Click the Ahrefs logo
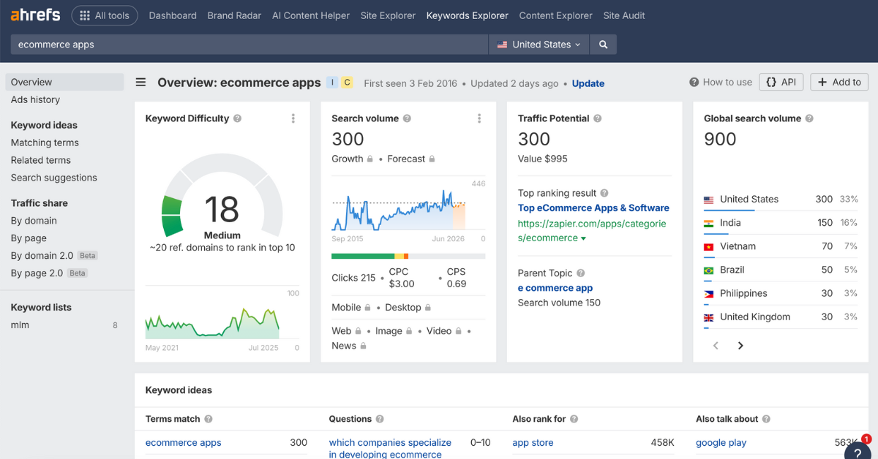878x459 pixels. point(35,15)
